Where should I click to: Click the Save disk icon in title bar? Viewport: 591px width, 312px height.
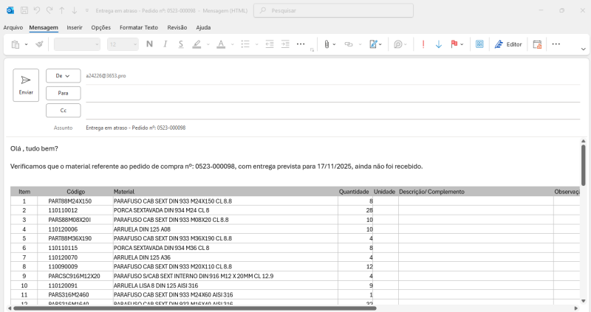click(24, 11)
